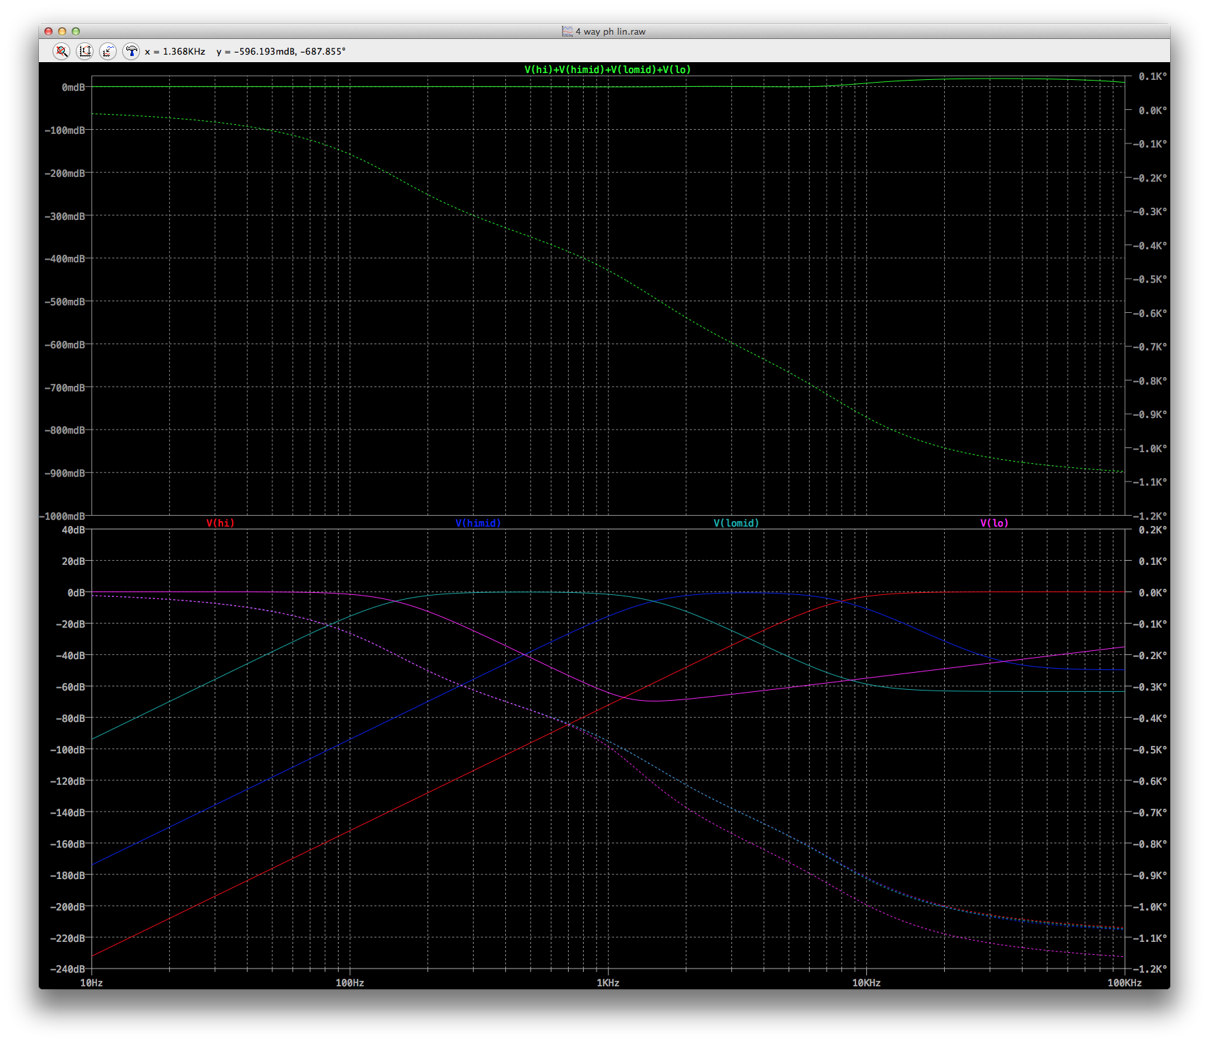Click the 0.1K° label at the top of the upper phase axis

1152,77
